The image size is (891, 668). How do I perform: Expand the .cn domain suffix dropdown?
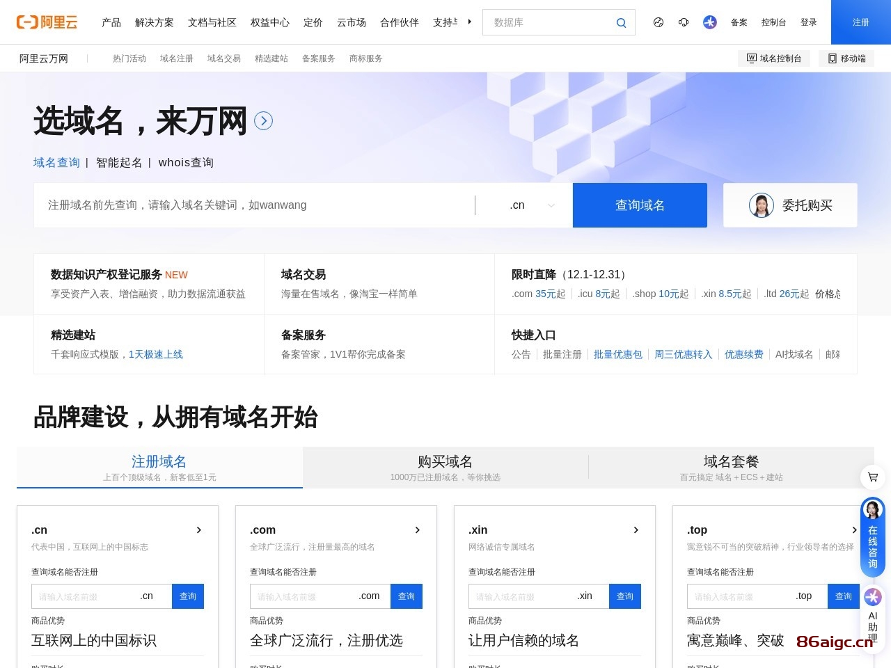(531, 205)
